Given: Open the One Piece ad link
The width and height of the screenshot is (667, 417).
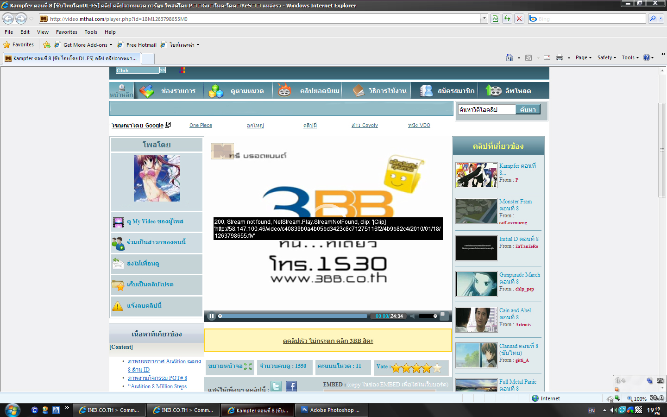Looking at the screenshot, I should coord(201,126).
